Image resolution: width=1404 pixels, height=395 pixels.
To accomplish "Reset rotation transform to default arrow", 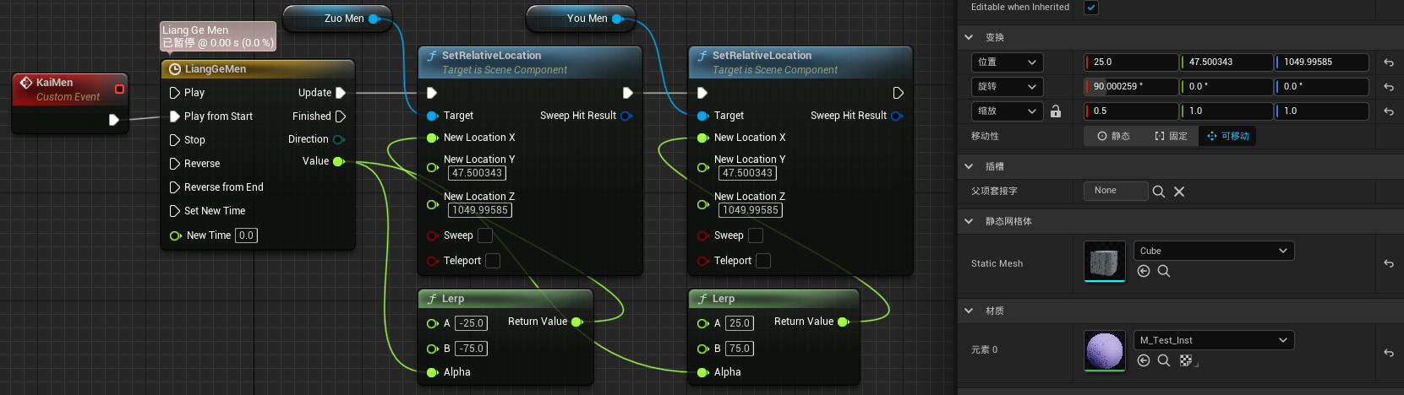I will pos(1388,87).
